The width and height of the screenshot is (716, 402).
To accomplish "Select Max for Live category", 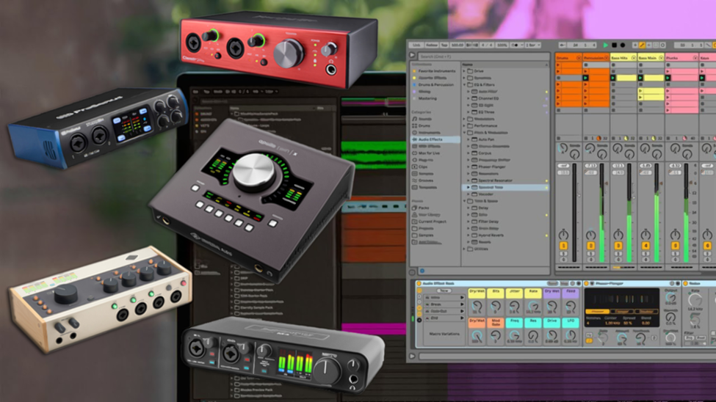I will pos(427,153).
